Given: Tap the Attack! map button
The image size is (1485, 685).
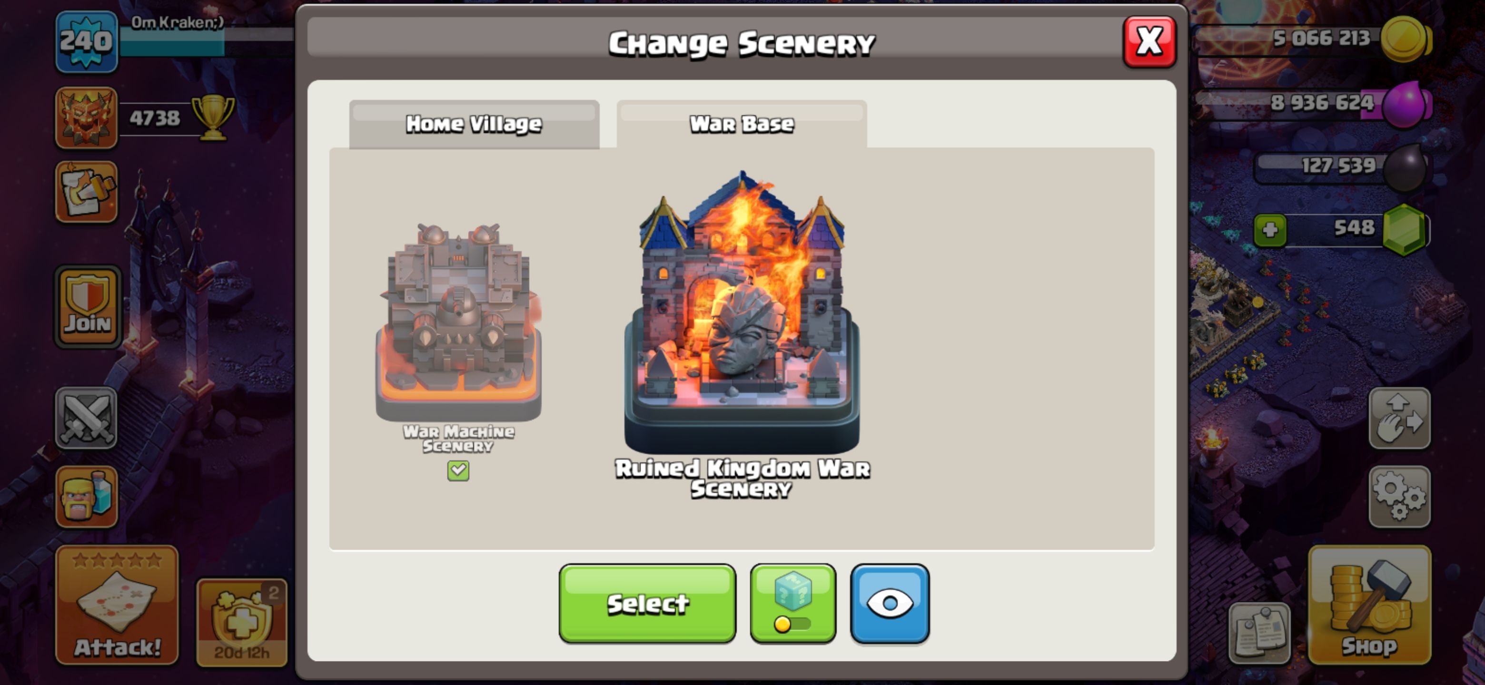Looking at the screenshot, I should coord(117,605).
